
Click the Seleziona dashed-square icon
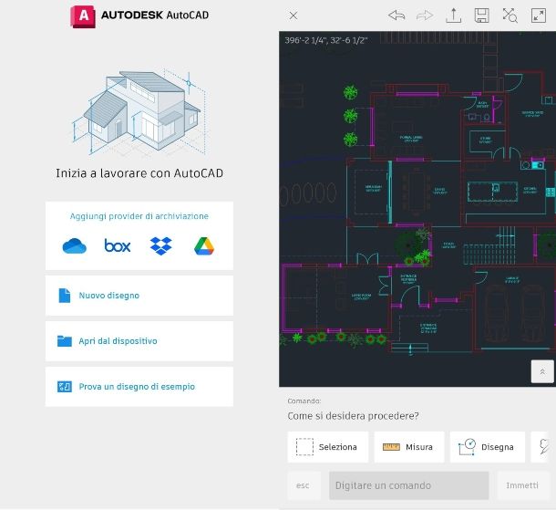[304, 447]
